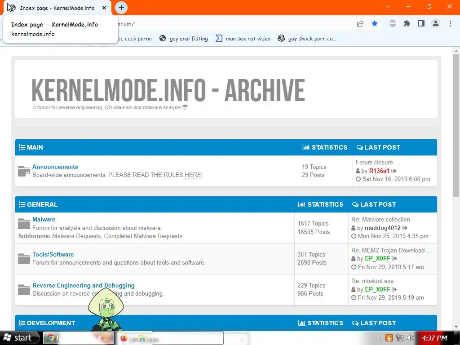Open the Forum closure last post
This screenshot has width=460, height=345.
(374, 162)
